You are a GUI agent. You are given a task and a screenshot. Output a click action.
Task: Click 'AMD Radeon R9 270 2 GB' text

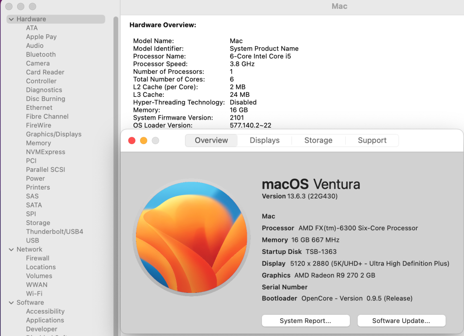(335, 276)
